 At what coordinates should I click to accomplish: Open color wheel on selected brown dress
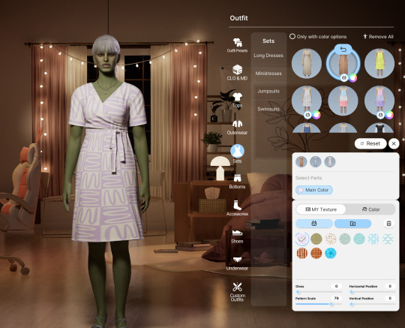click(x=352, y=77)
